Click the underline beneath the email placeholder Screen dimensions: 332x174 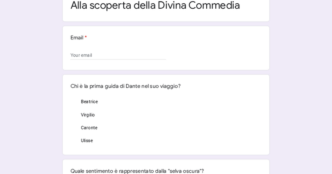point(118,60)
